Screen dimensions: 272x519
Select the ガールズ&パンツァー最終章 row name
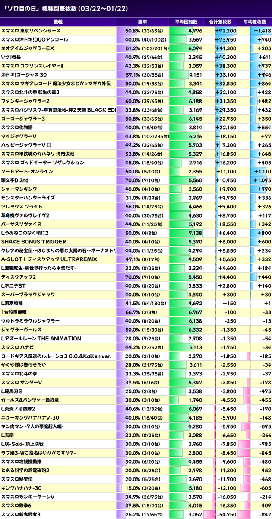[30, 400]
